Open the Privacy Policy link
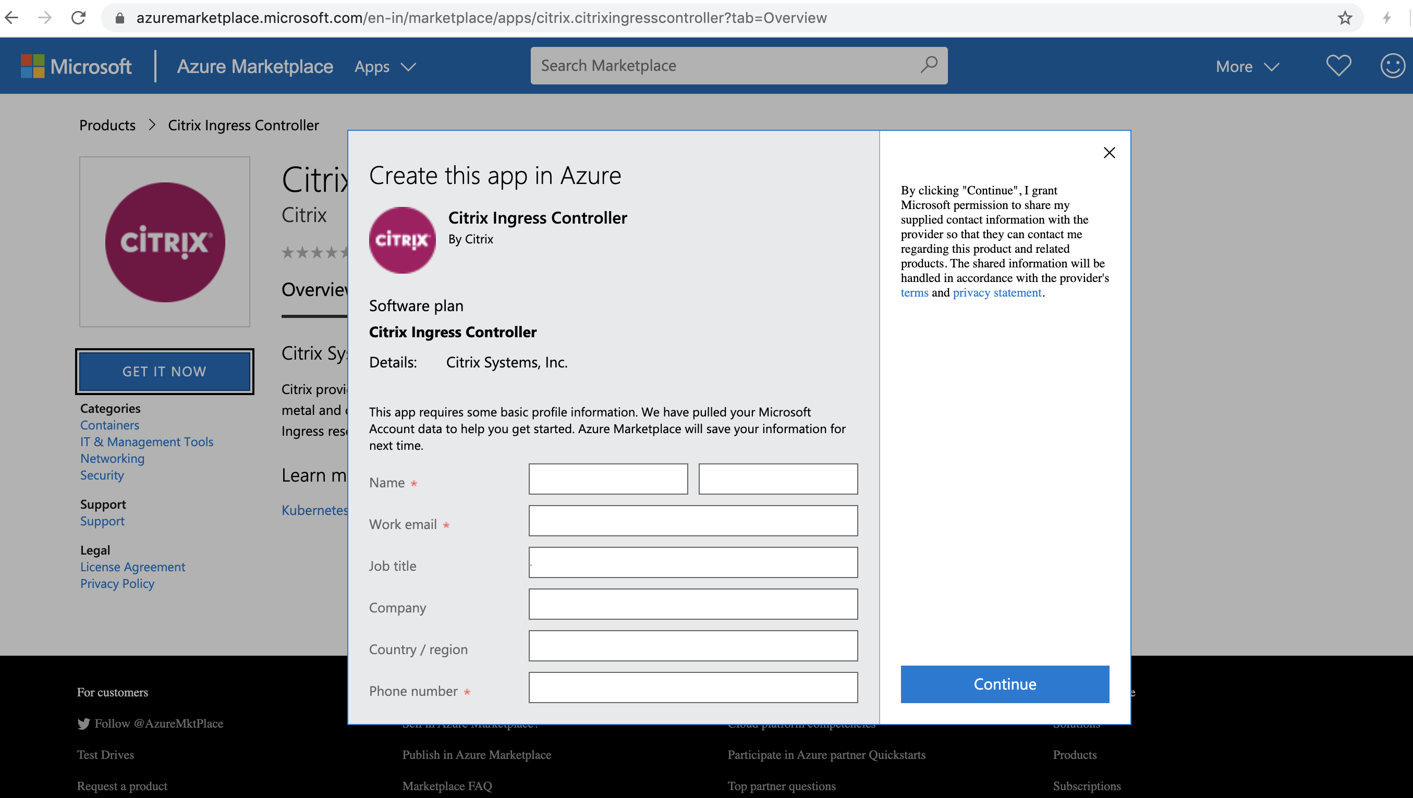This screenshot has width=1413, height=798. (x=117, y=584)
